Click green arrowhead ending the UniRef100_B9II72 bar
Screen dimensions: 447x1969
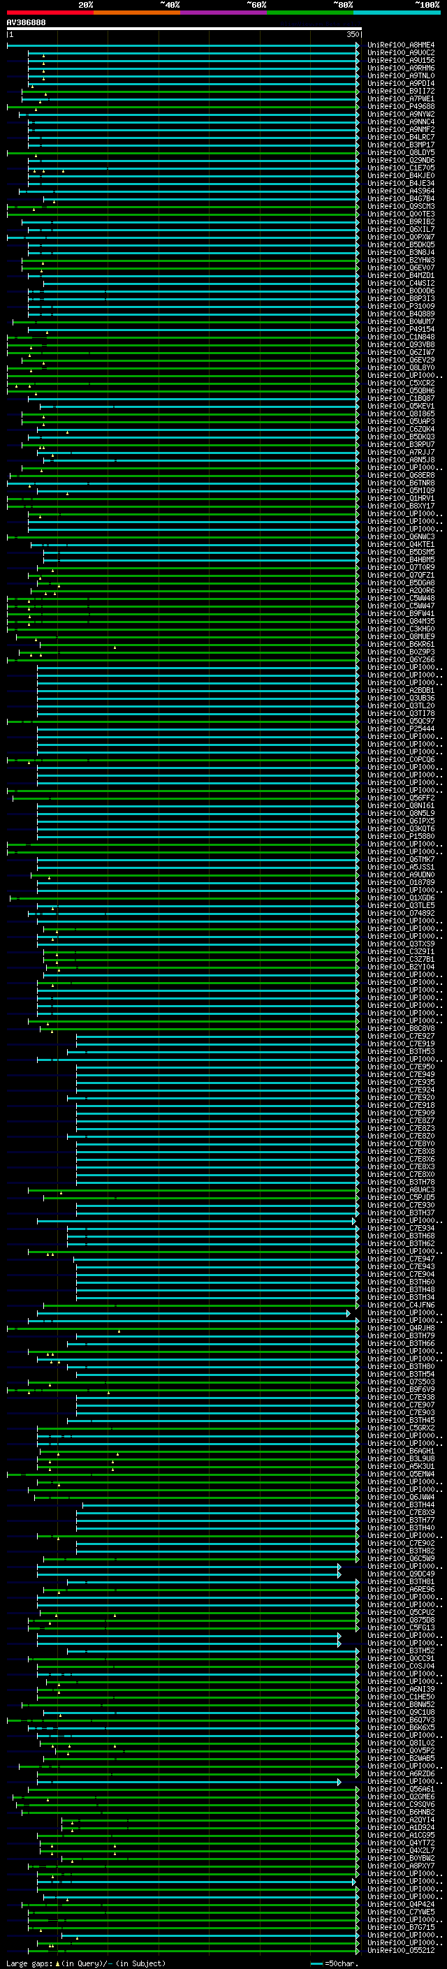click(357, 91)
